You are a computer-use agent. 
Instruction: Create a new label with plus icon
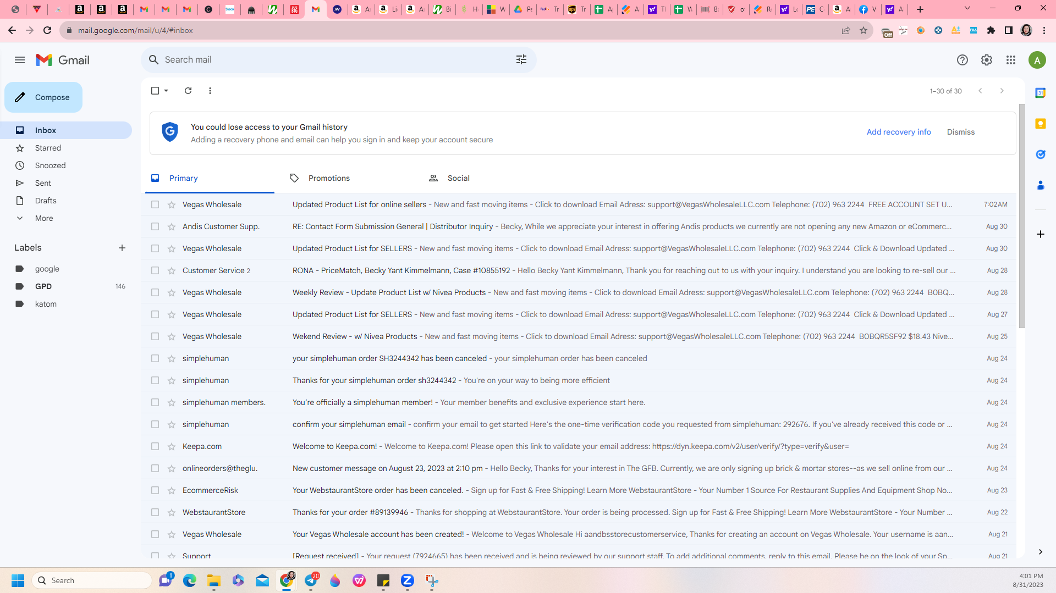pyautogui.click(x=122, y=248)
